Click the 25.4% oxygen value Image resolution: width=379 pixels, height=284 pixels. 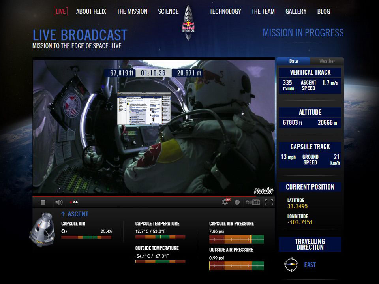pyautogui.click(x=106, y=231)
